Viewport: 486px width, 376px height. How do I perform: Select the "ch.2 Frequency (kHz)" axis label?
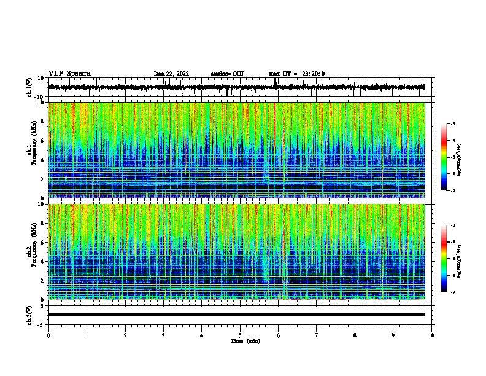pyautogui.click(x=31, y=245)
